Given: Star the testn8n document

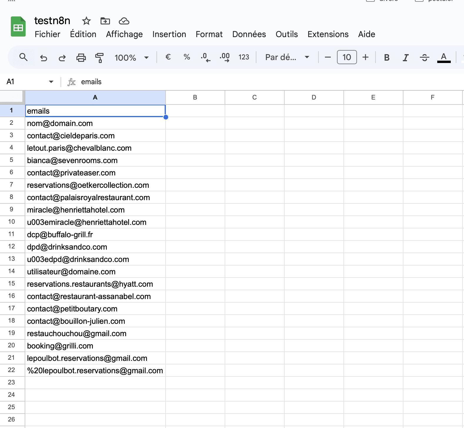Looking at the screenshot, I should tap(86, 21).
